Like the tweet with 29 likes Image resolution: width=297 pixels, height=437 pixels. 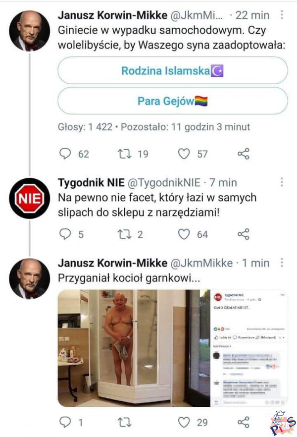(x=184, y=422)
